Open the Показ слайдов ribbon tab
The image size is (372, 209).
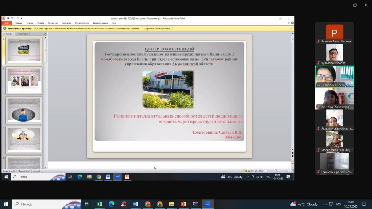[x=82, y=23]
